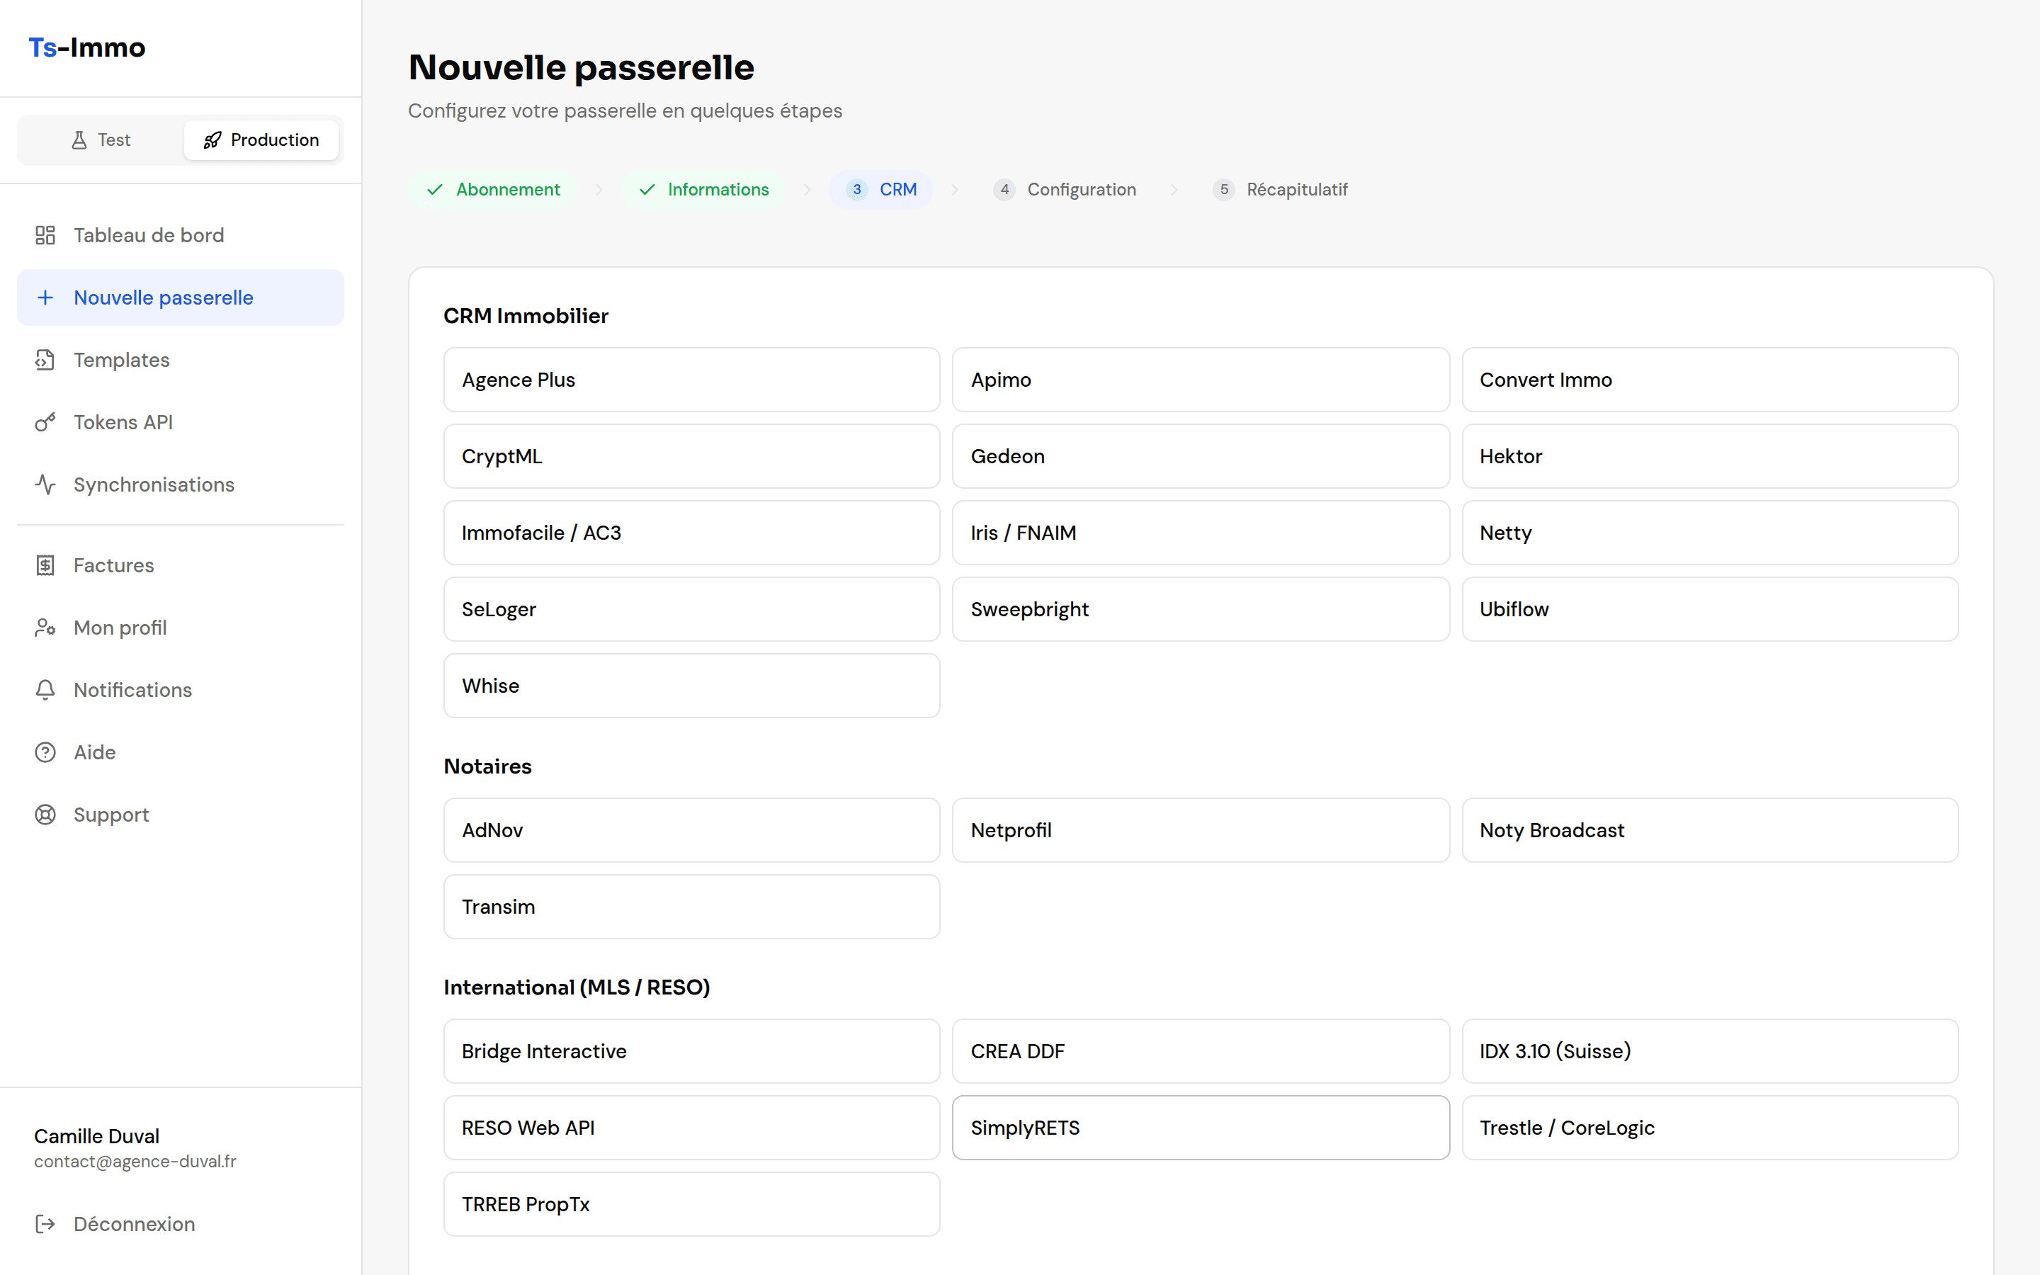Switch to Test environment
This screenshot has width=2040, height=1275.
(x=101, y=140)
